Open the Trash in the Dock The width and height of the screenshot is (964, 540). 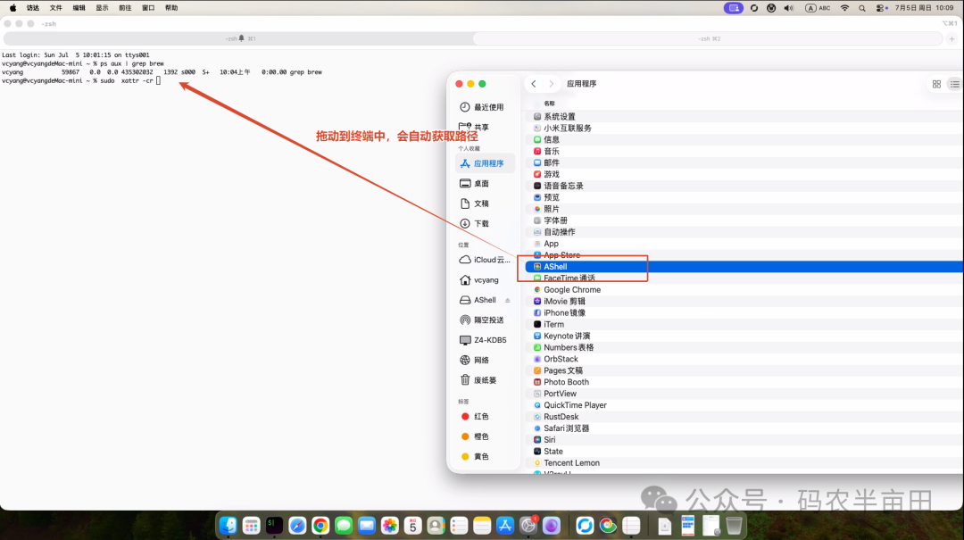pos(734,525)
